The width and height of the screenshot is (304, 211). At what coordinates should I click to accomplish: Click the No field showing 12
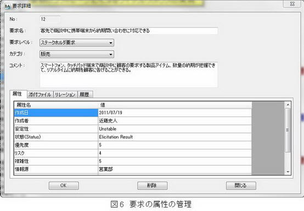point(50,19)
